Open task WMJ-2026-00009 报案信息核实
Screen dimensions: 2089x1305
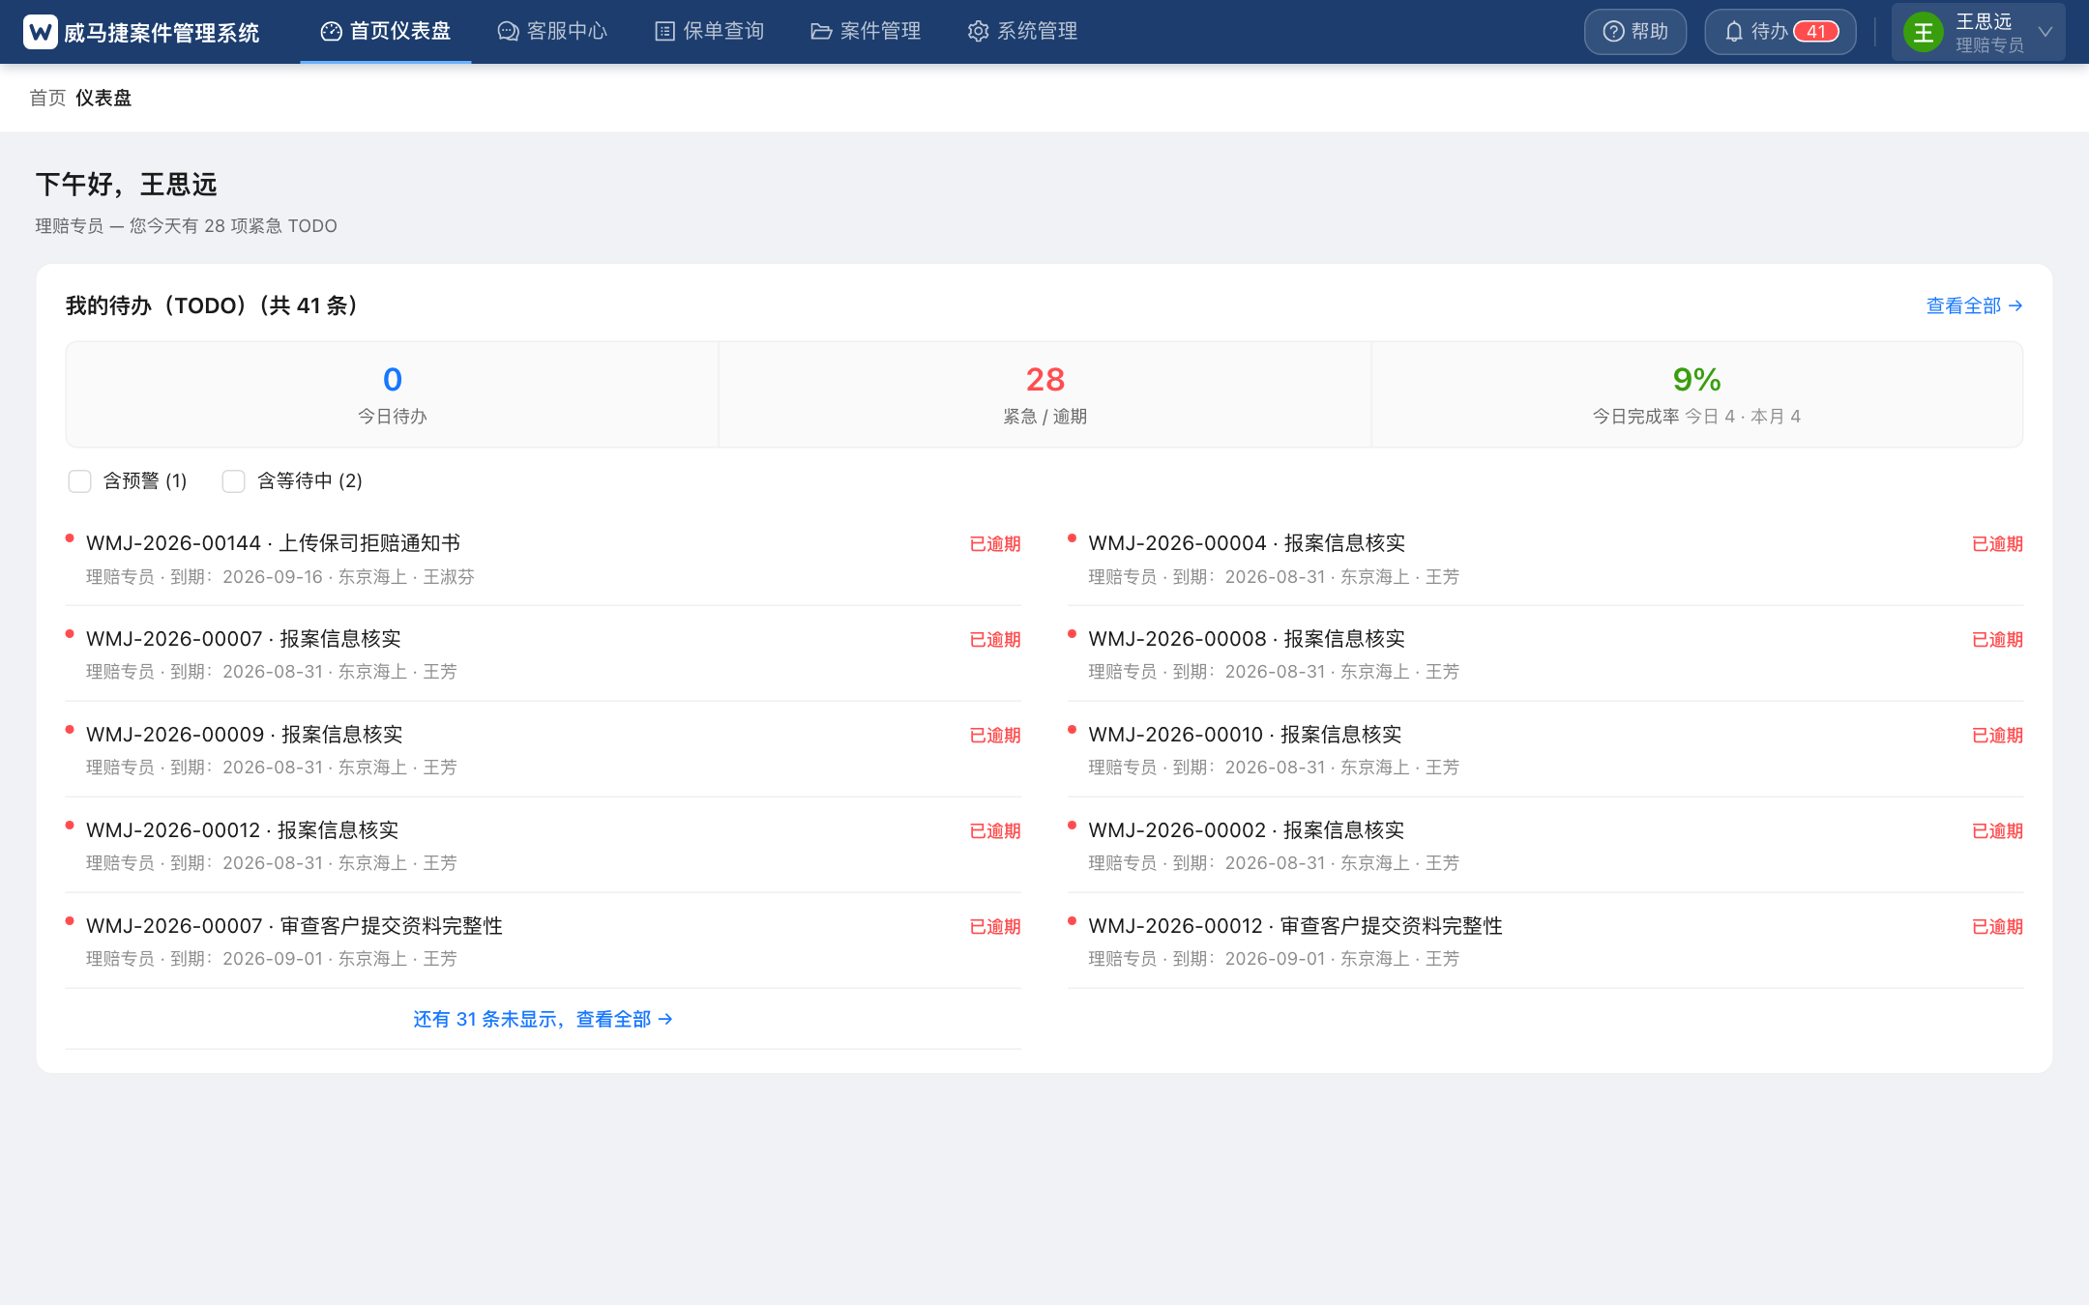coord(543,750)
